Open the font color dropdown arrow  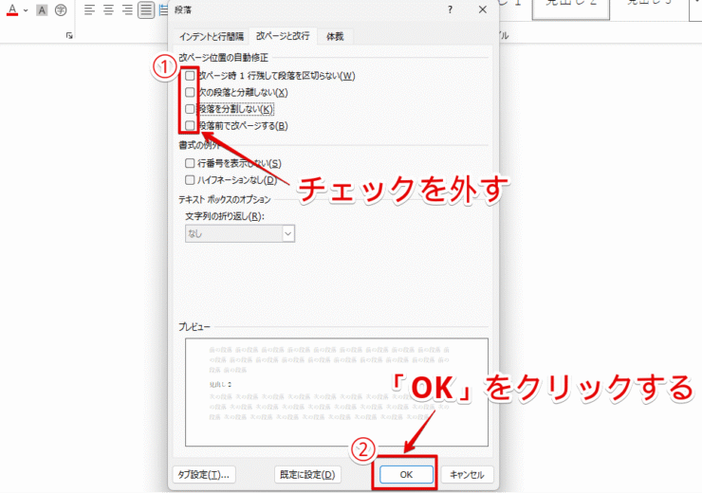click(25, 10)
